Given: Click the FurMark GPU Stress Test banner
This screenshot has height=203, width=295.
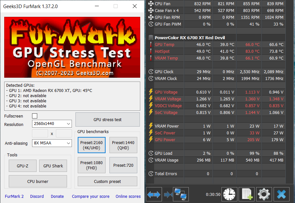Looking at the screenshot, I should [72, 47].
